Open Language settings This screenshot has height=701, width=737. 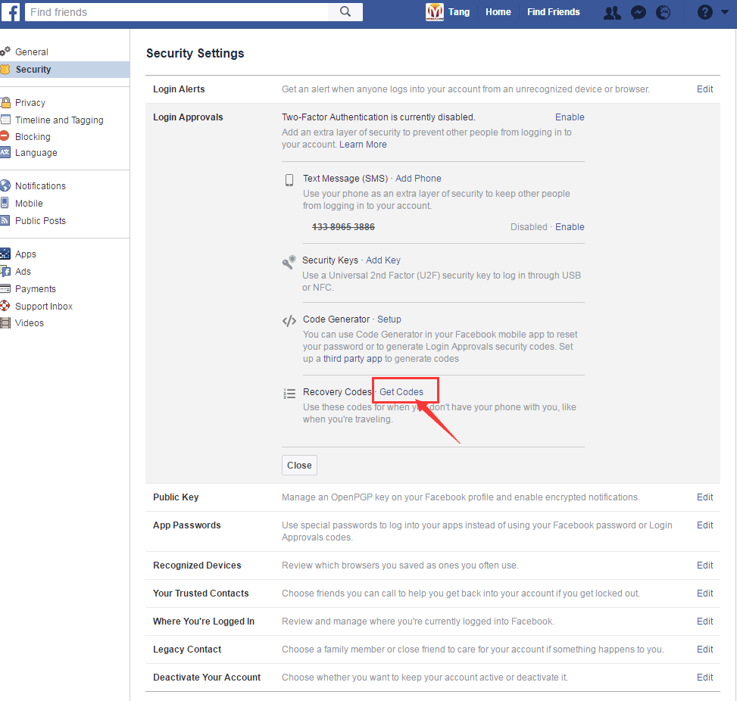point(36,152)
